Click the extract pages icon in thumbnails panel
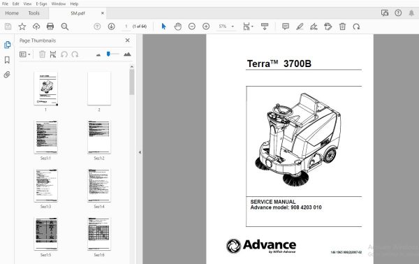Screen dimensions: 419x264 coord(53,54)
